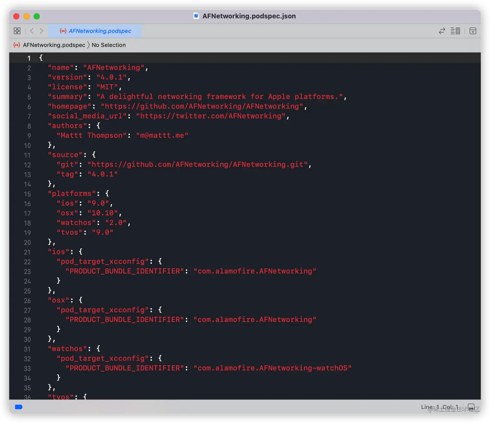This screenshot has height=423, width=490.
Task: Click the "tvos" key on line 19
Action: click(70, 232)
